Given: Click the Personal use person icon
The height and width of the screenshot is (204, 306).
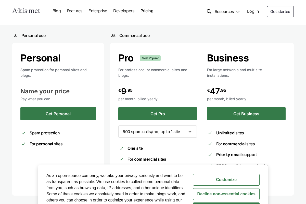Looking at the screenshot, I should 15,36.
